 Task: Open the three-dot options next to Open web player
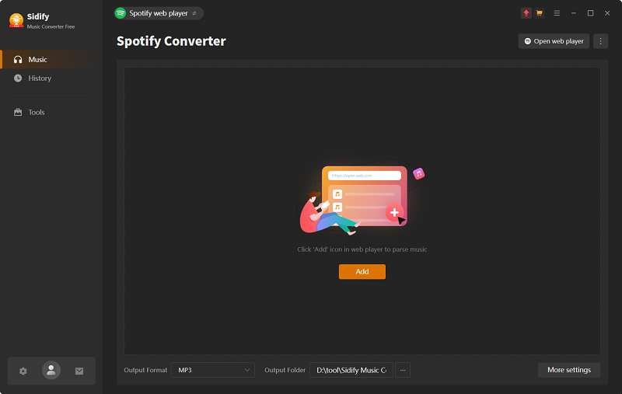pos(600,41)
